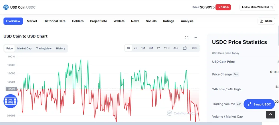Click the 1.0010 axis label

point(11,57)
